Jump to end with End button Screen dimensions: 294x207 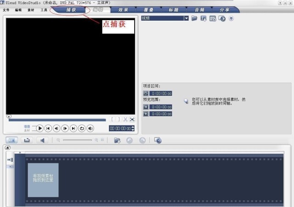pyautogui.click(x=73, y=129)
